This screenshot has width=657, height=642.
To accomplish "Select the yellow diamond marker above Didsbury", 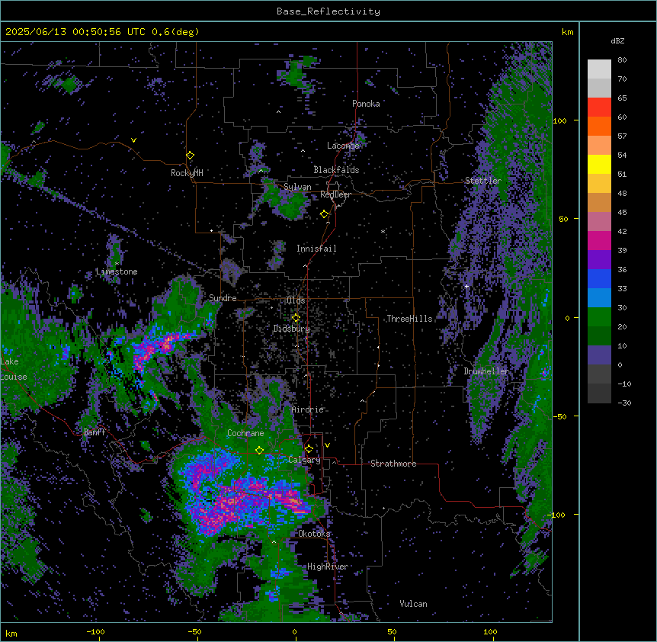I will (296, 318).
